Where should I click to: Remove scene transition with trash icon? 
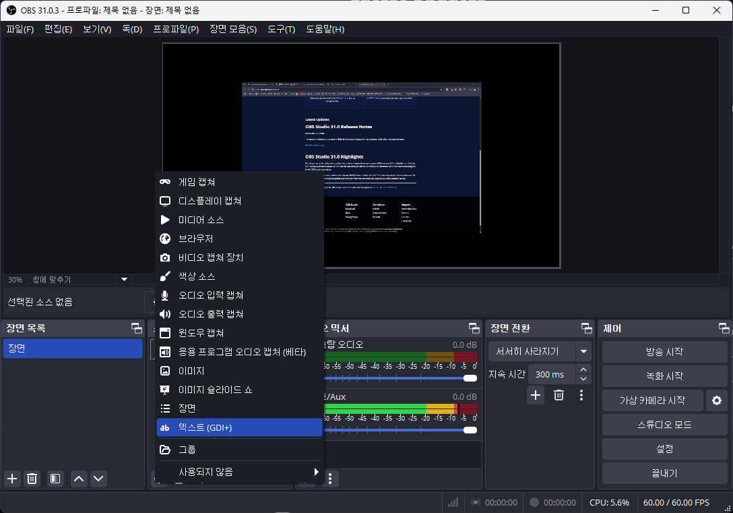click(x=559, y=395)
